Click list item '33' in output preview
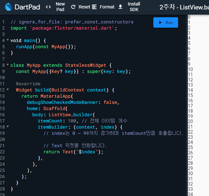 190,189
